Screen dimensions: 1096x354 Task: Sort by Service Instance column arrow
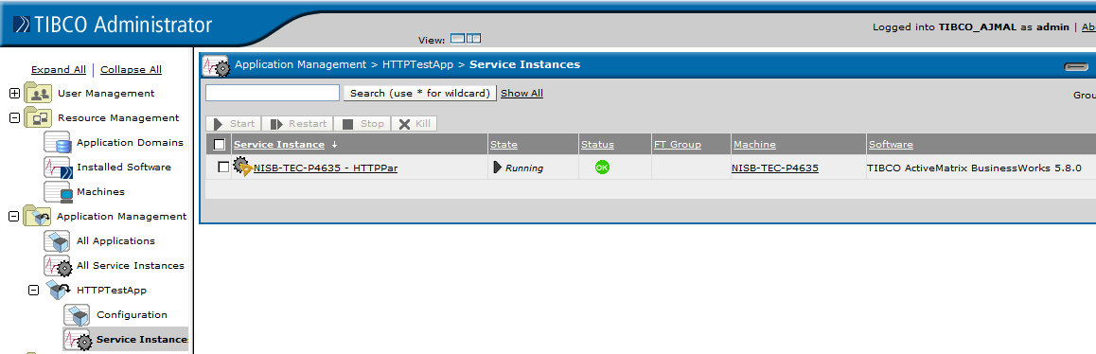334,145
